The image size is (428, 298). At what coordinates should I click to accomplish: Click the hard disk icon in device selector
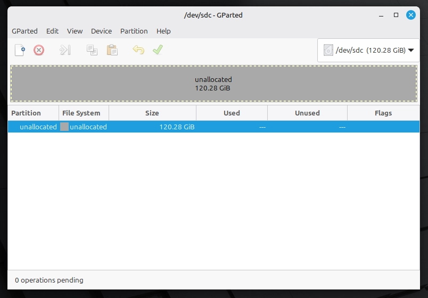tap(328, 50)
